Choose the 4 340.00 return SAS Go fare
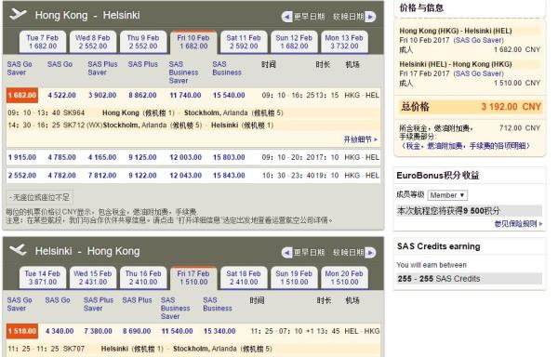 point(60,331)
